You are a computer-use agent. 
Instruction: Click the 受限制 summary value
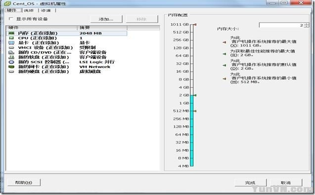(88, 47)
